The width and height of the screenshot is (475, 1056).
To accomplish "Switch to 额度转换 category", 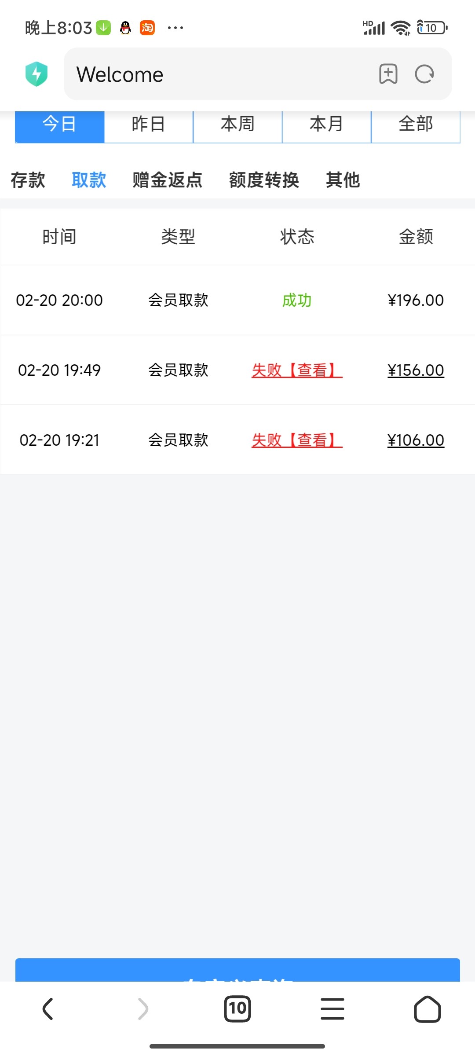I will click(x=264, y=180).
